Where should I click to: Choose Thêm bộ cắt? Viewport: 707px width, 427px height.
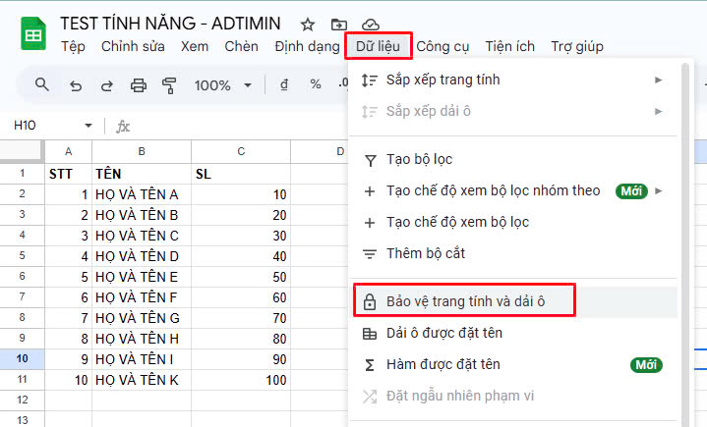(x=513, y=254)
